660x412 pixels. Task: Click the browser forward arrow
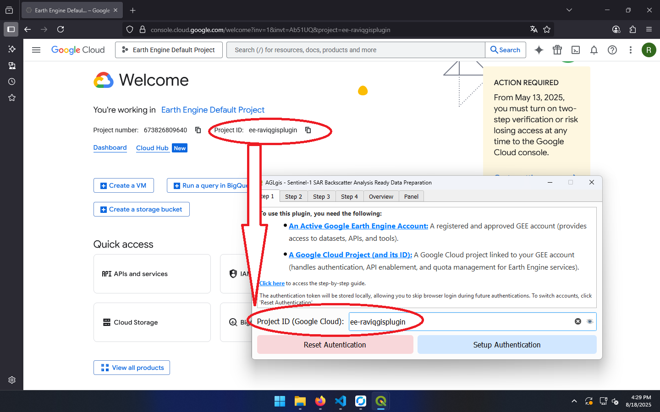point(44,29)
